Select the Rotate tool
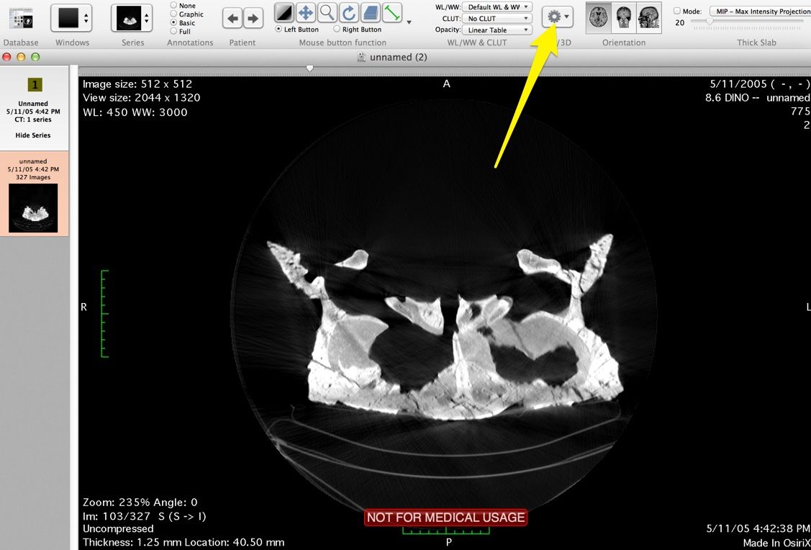The image size is (811, 550). pyautogui.click(x=348, y=12)
